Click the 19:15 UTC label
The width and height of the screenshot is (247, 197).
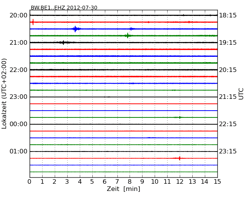(x=228, y=42)
